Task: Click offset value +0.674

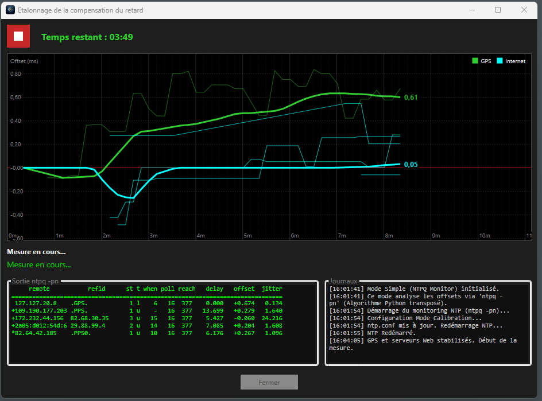Action: (x=244, y=303)
